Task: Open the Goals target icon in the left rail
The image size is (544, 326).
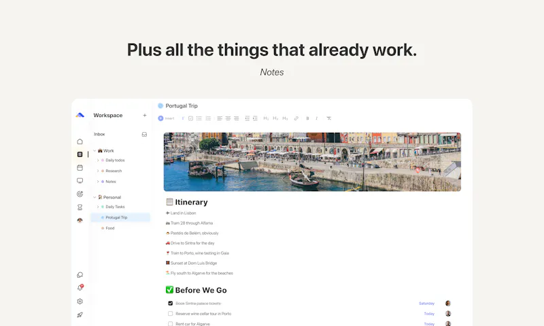Action: click(80, 194)
